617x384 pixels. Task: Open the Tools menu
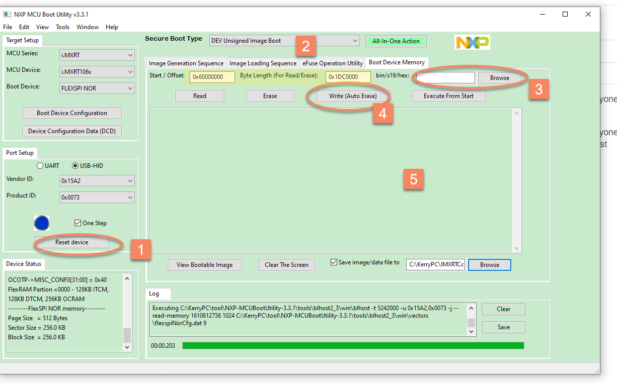(62, 27)
